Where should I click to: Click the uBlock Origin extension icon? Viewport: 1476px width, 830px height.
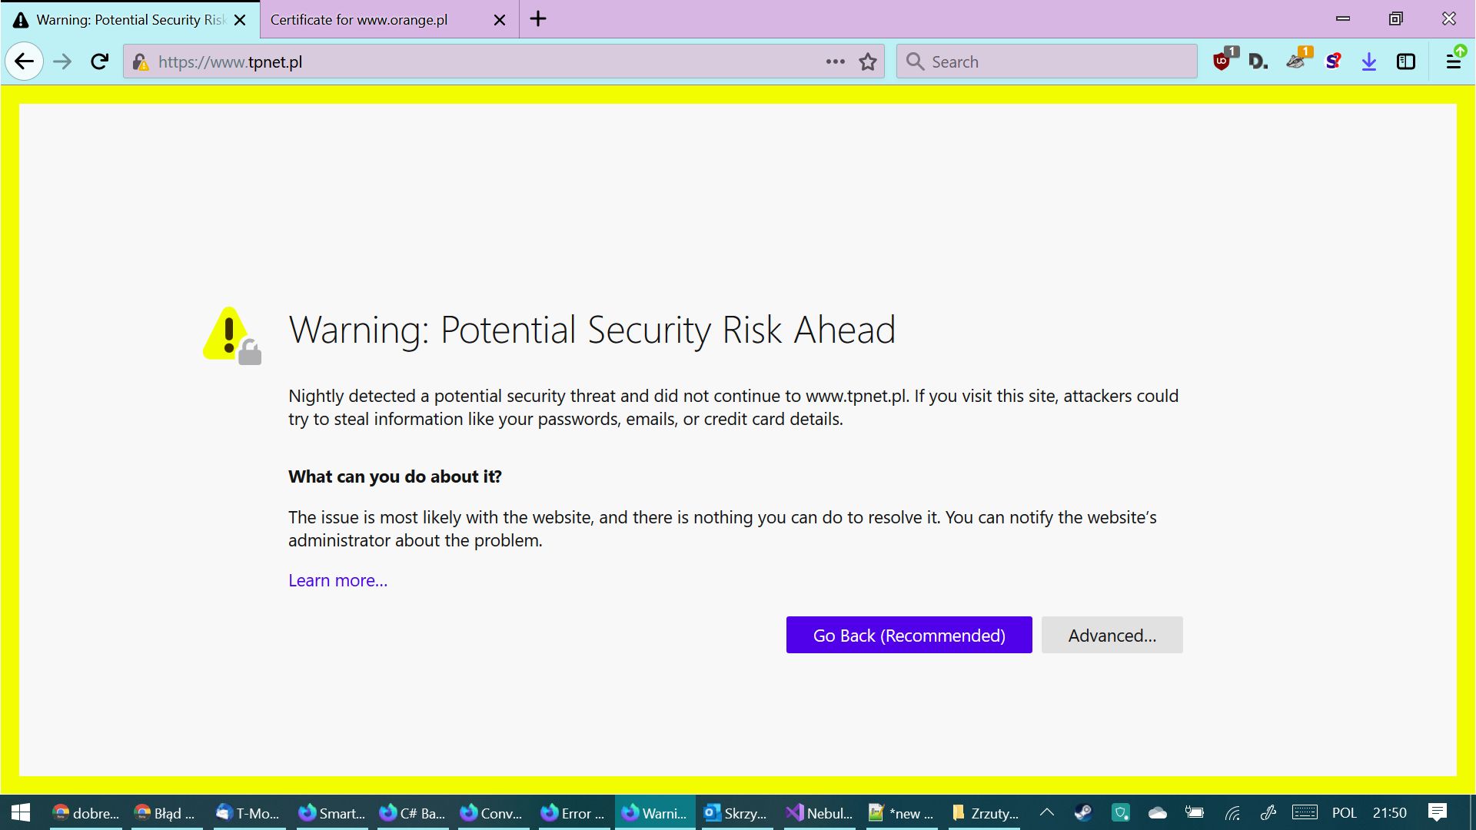1222,61
